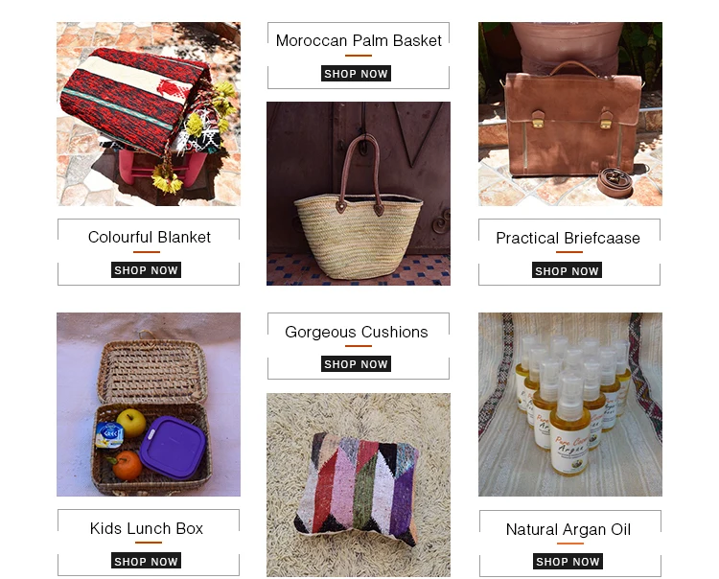Image resolution: width=719 pixels, height=579 pixels.
Task: Click the briefcase strap coil in photo
Action: click(615, 182)
